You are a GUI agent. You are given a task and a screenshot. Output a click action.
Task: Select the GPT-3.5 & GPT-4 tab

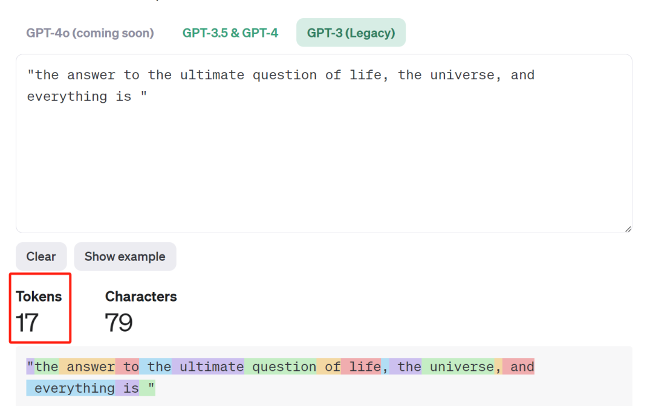pyautogui.click(x=230, y=33)
